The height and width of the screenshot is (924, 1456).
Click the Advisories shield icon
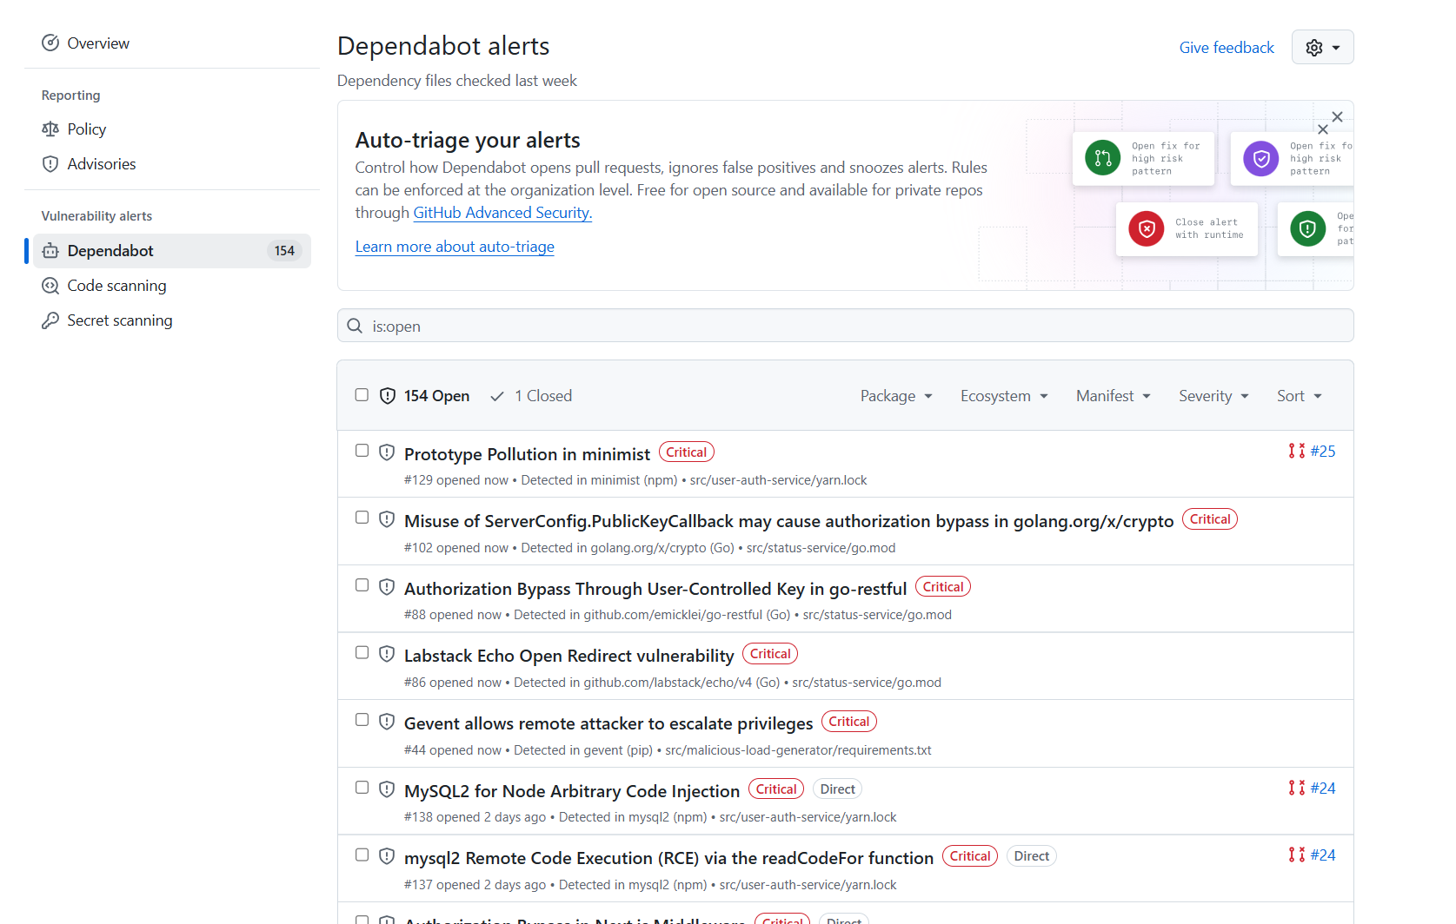coord(51,163)
